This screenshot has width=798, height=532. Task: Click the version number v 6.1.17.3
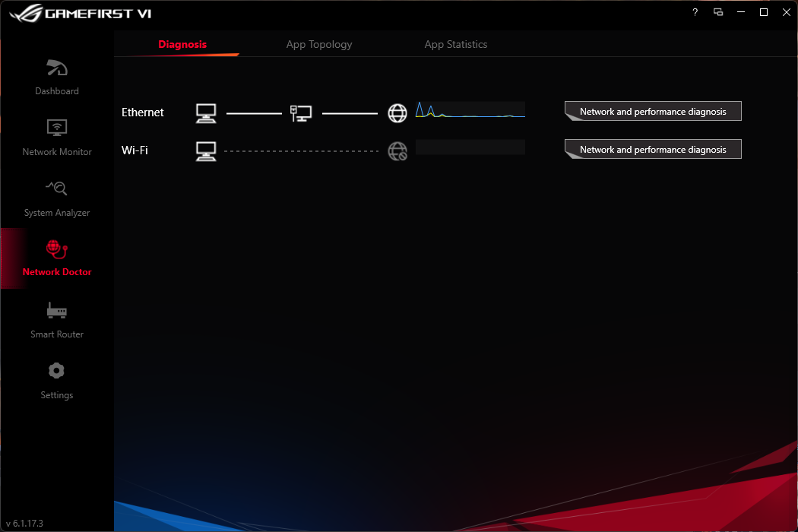pos(24,524)
